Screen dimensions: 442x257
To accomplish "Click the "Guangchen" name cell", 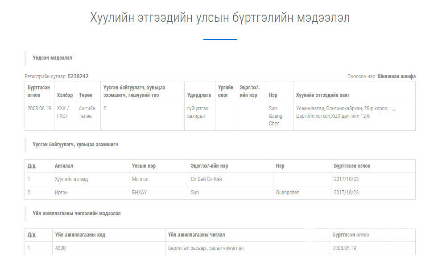I will [288, 193].
